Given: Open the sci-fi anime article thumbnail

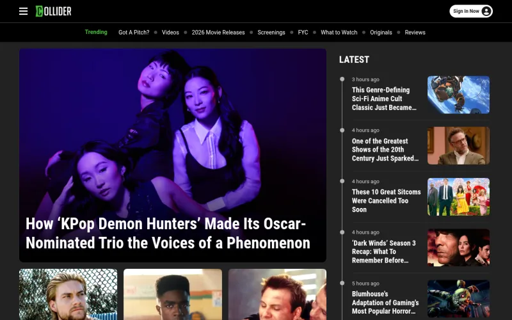Looking at the screenshot, I should point(458,95).
